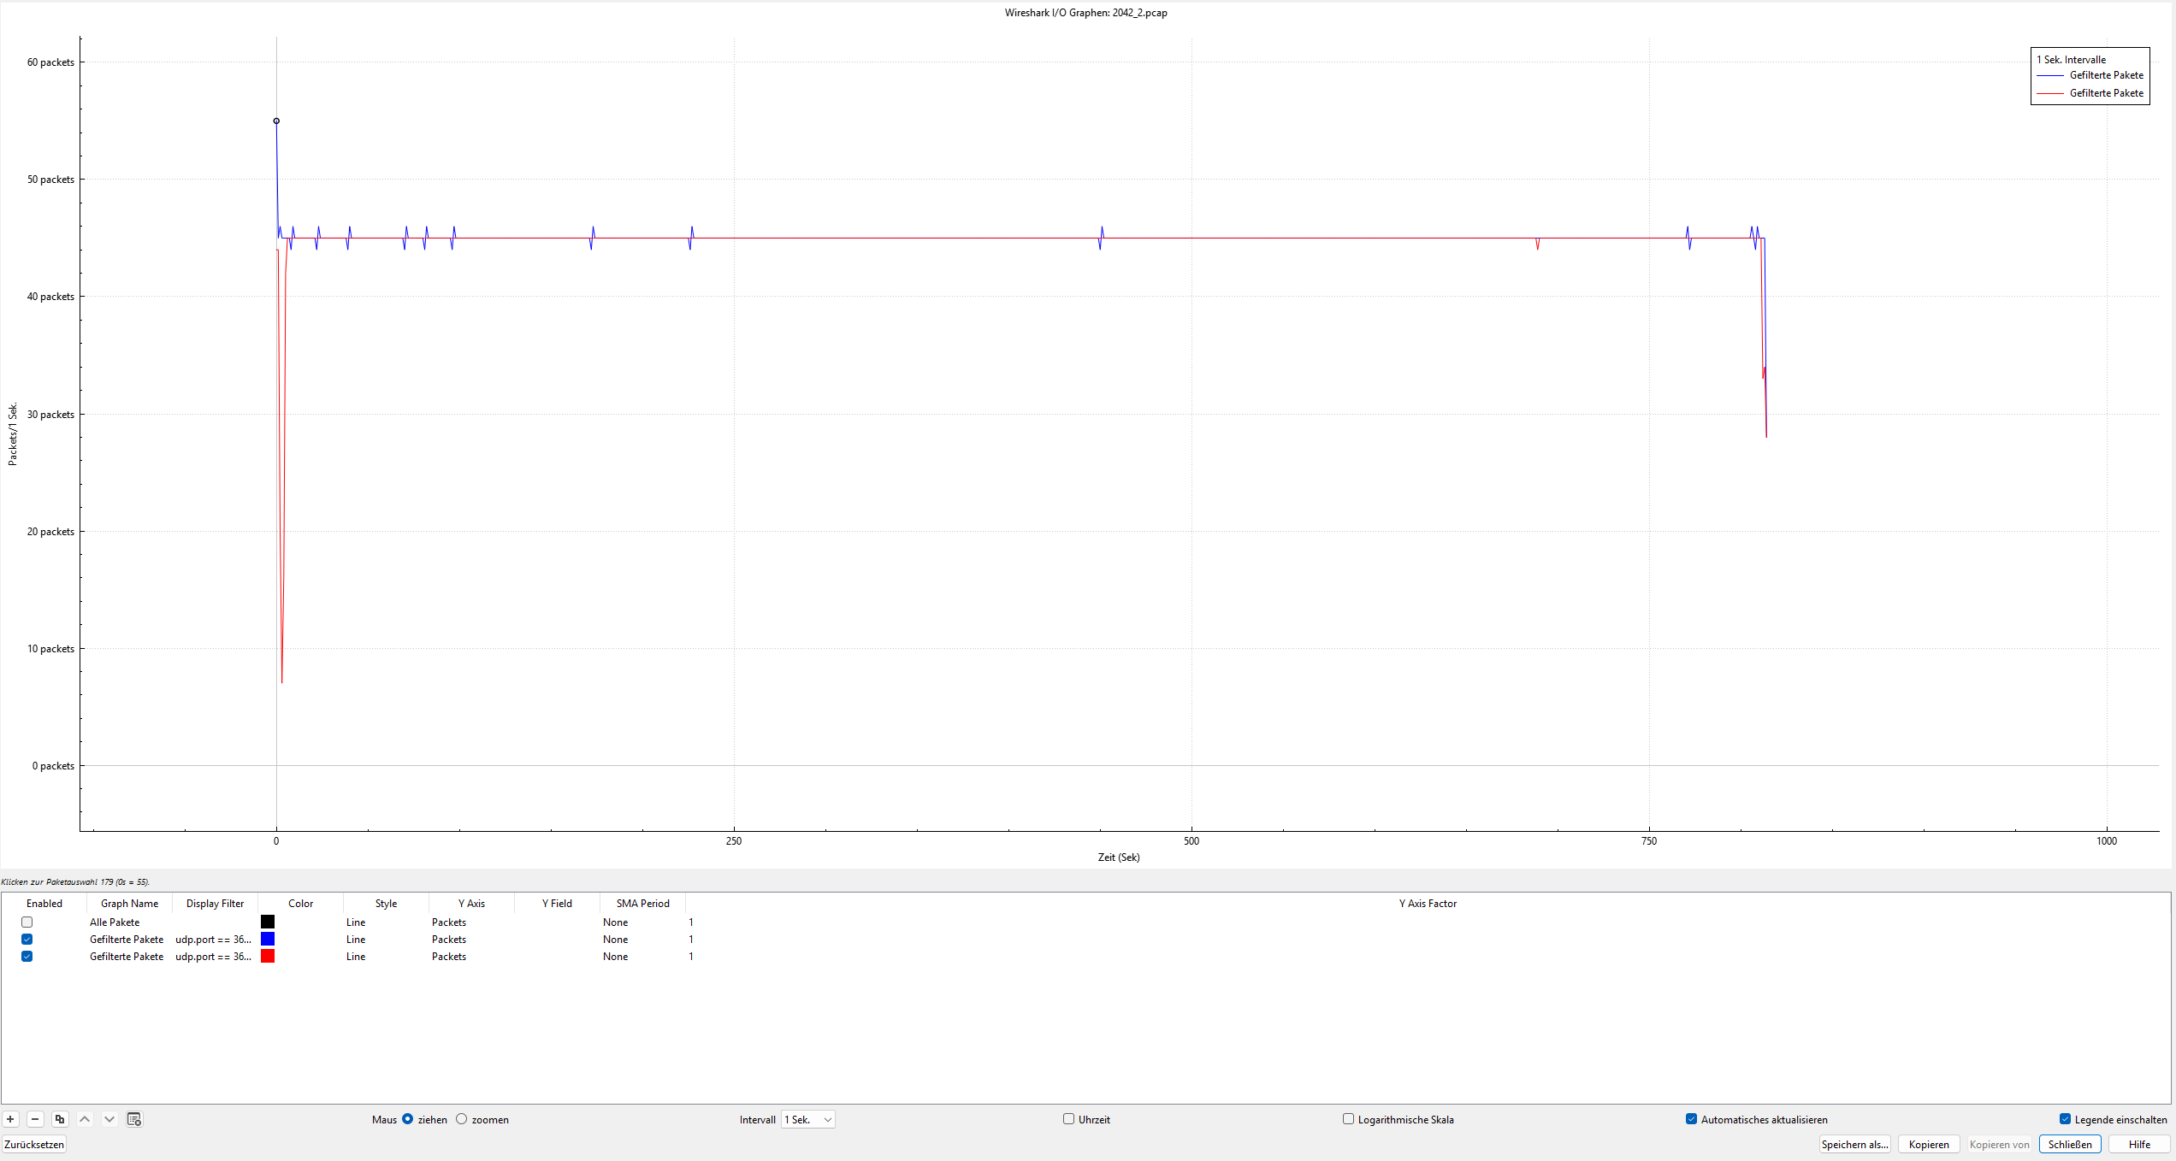Save the graph via Speichern als...
The height and width of the screenshot is (1161, 2176).
(1854, 1144)
